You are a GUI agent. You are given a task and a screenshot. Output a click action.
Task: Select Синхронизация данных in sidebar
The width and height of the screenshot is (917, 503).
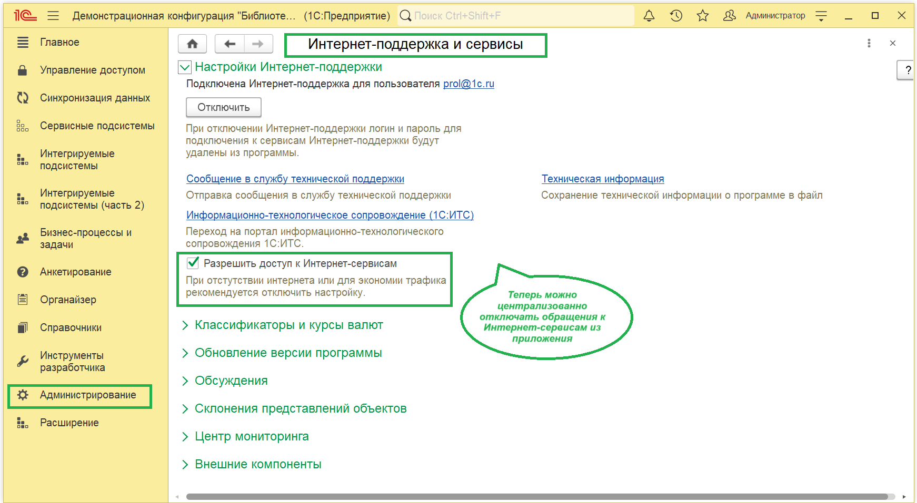pos(95,98)
